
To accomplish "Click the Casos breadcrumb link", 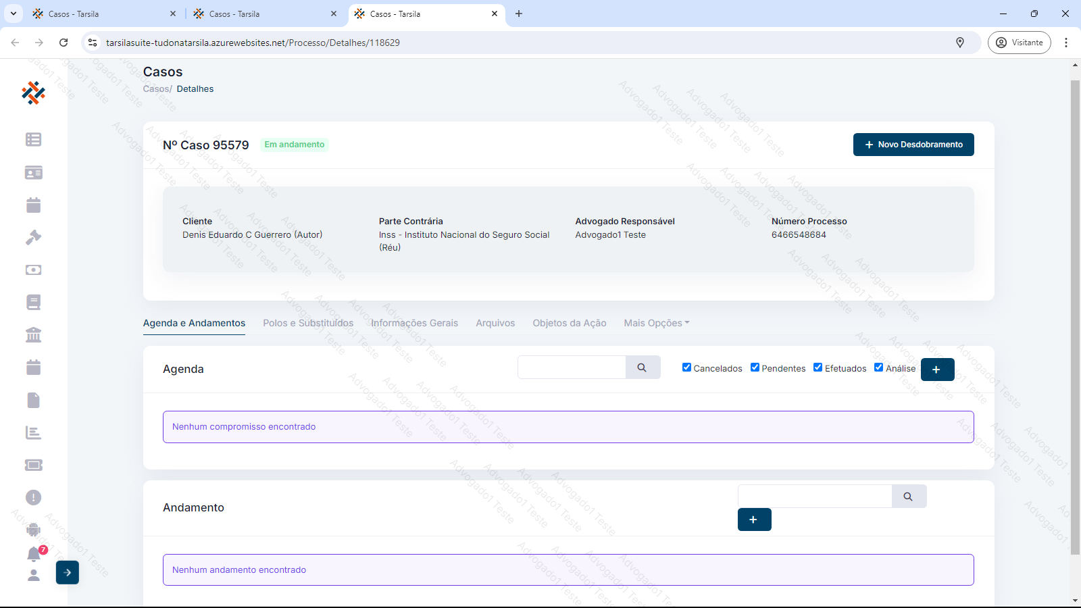I will point(156,88).
